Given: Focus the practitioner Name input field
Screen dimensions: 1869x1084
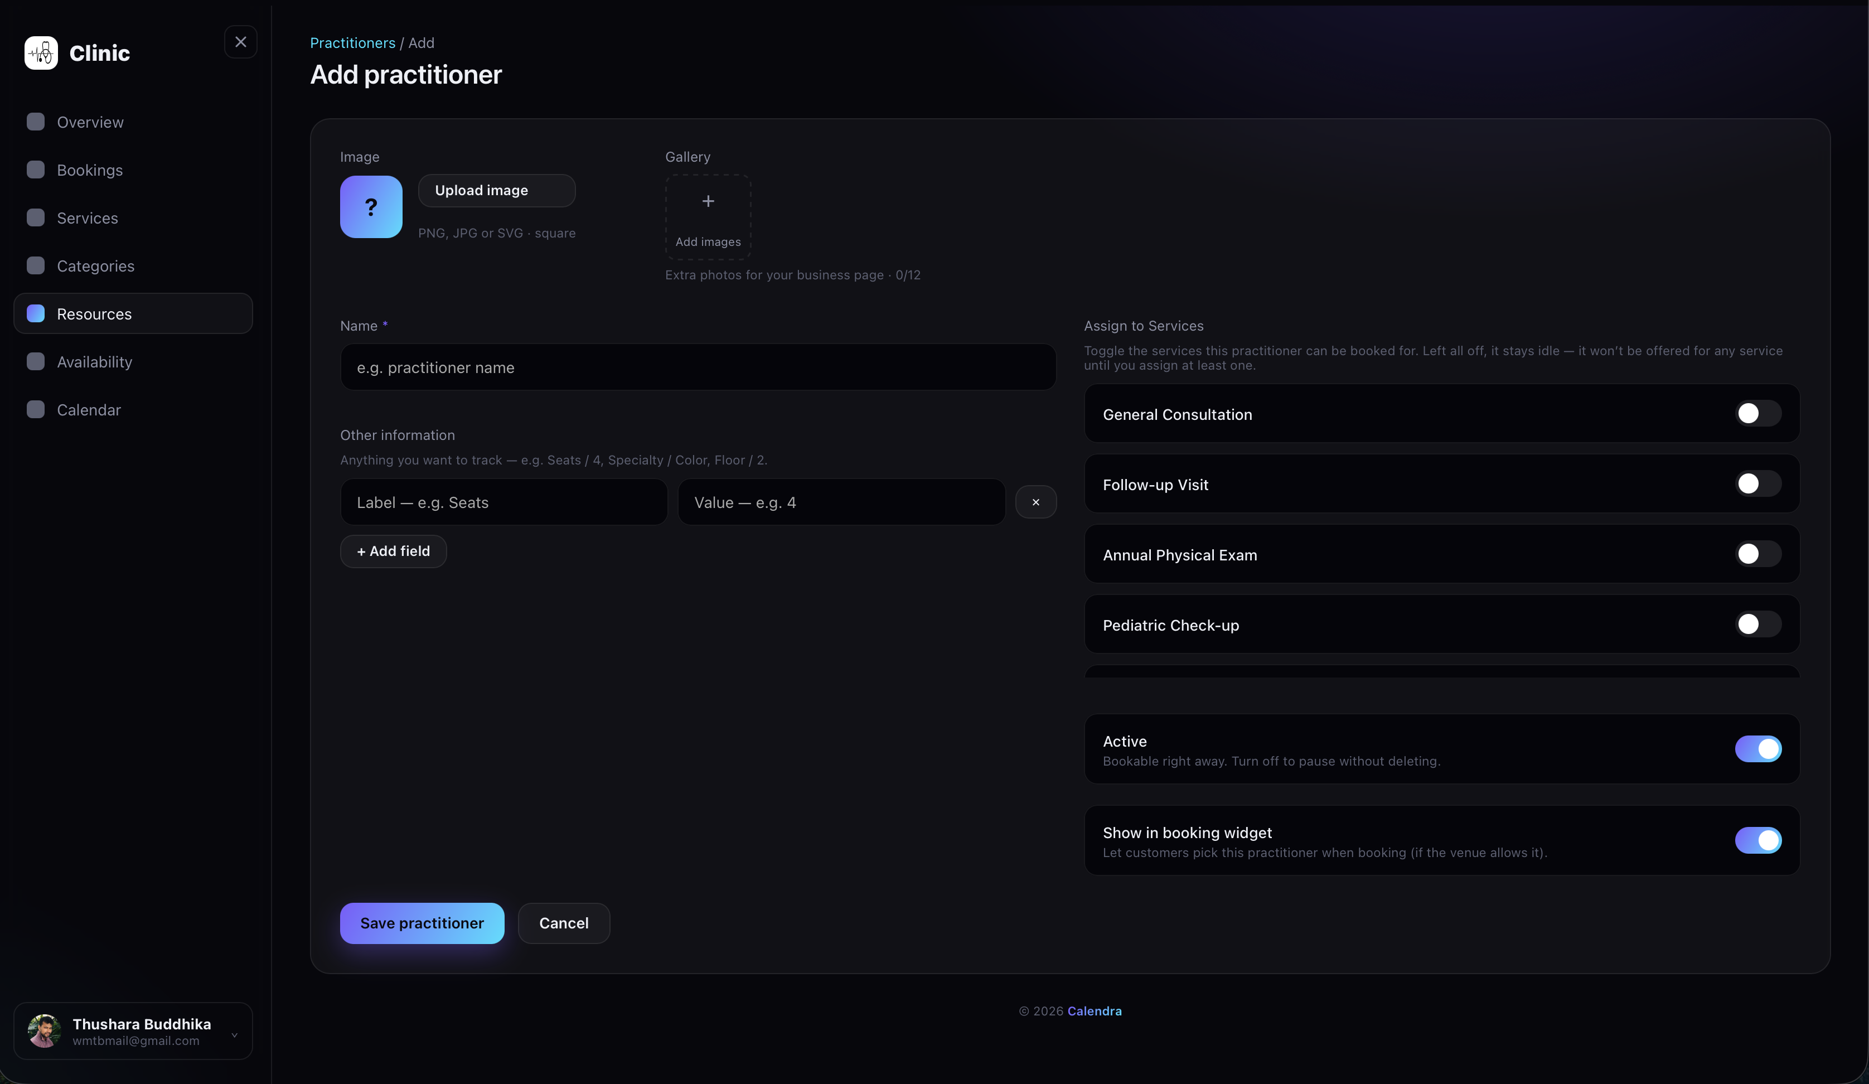Looking at the screenshot, I should click(x=698, y=367).
